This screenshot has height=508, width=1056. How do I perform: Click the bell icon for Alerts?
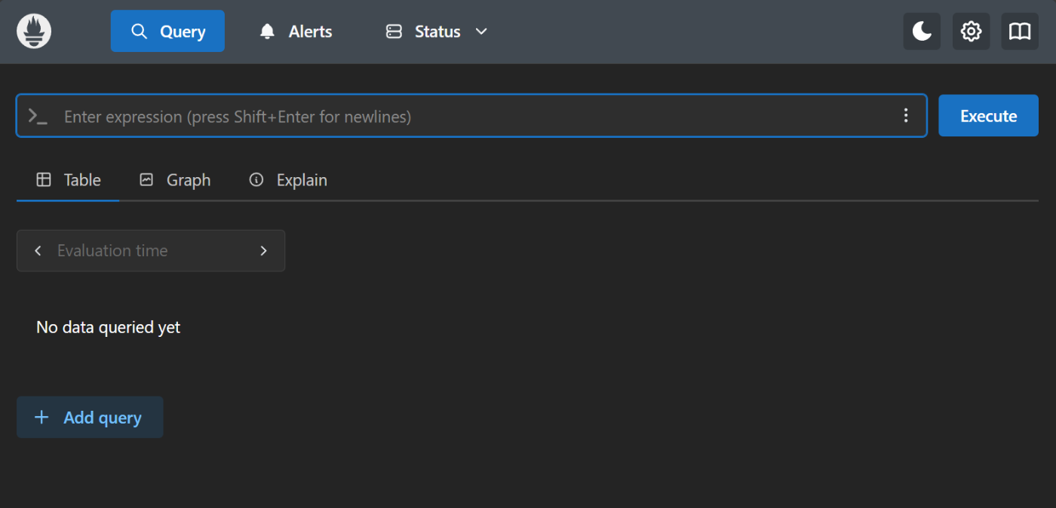[267, 32]
